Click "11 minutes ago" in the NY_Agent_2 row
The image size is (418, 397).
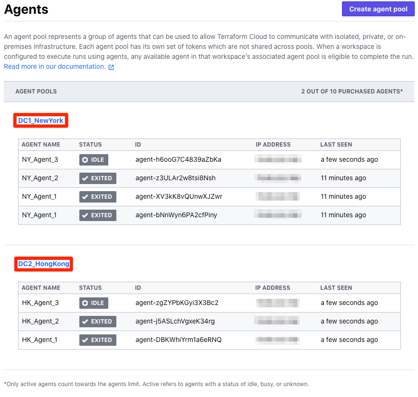tap(343, 178)
